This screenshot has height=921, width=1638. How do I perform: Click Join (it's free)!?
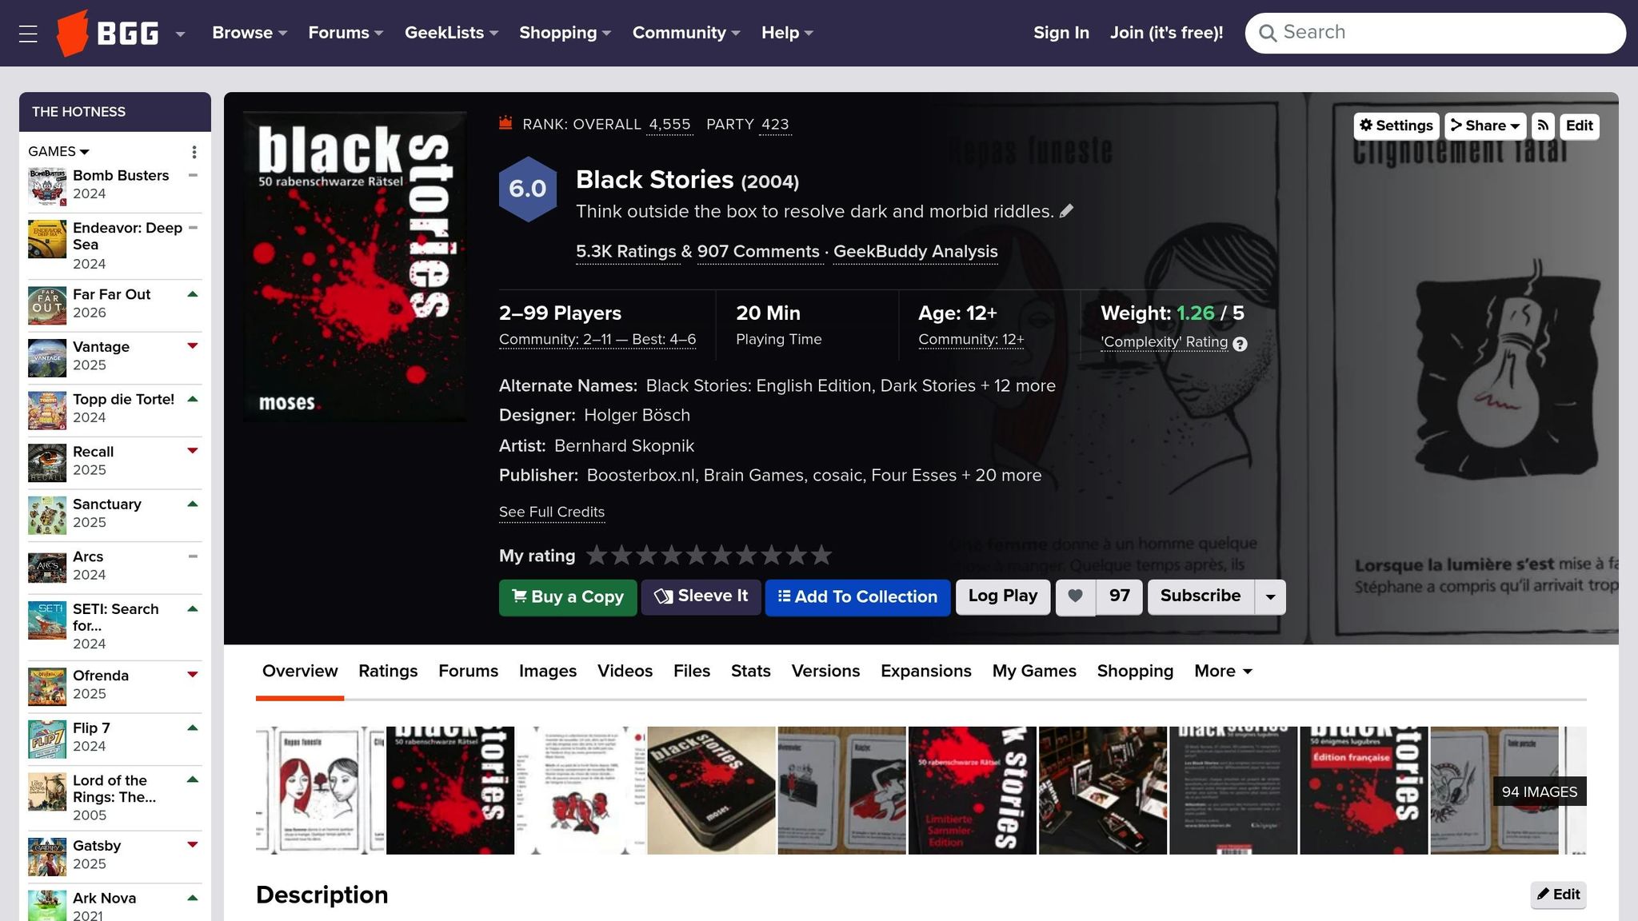(x=1167, y=33)
